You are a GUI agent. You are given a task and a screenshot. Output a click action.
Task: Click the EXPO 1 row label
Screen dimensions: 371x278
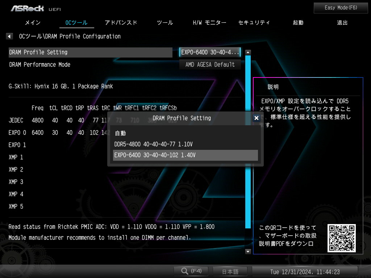click(17, 145)
